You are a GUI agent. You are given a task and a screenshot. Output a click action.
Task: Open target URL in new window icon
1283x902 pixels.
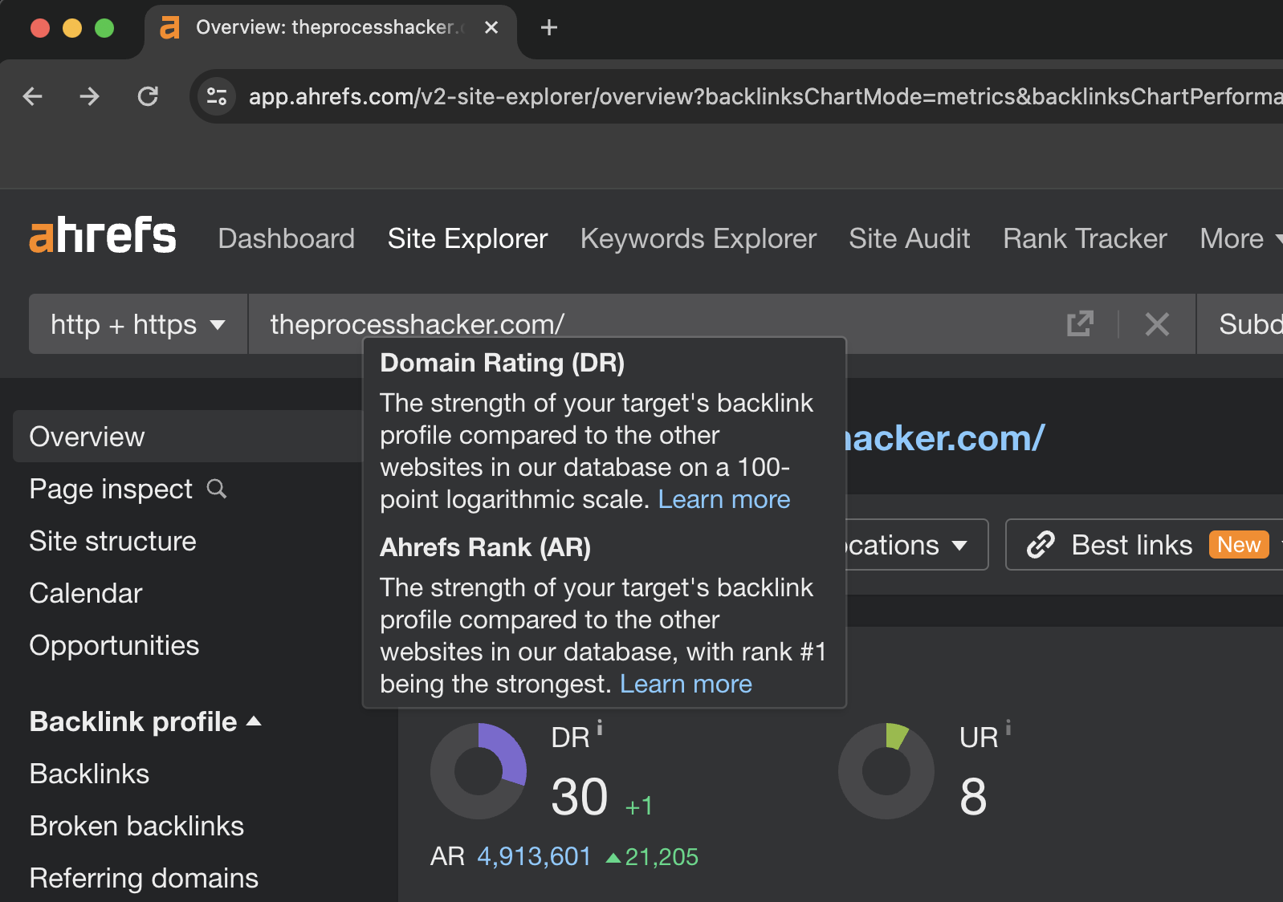click(1080, 324)
